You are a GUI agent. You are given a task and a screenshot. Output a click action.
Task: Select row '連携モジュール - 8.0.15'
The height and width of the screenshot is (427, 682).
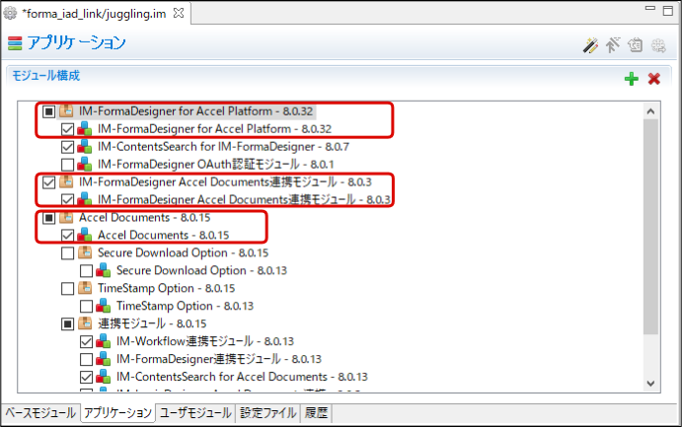[x=152, y=323]
